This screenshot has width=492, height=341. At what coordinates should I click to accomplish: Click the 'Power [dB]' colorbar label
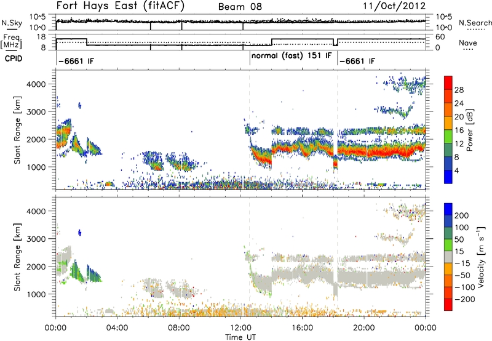[469, 130]
